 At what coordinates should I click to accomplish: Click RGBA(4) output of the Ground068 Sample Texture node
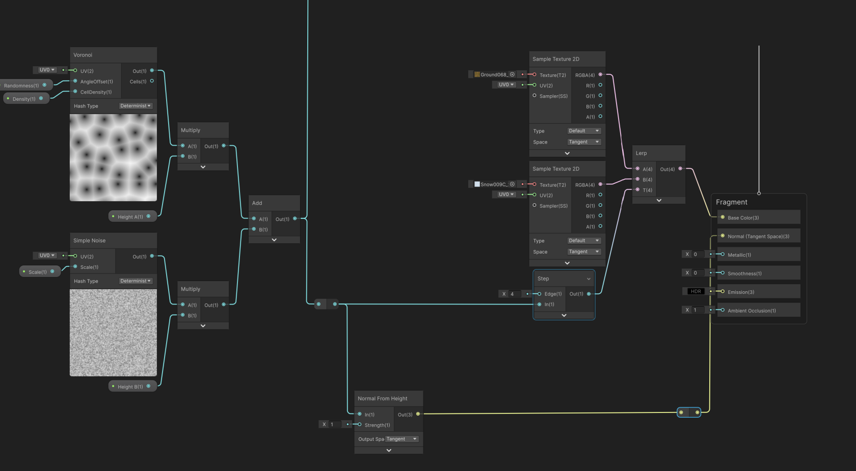[600, 74]
